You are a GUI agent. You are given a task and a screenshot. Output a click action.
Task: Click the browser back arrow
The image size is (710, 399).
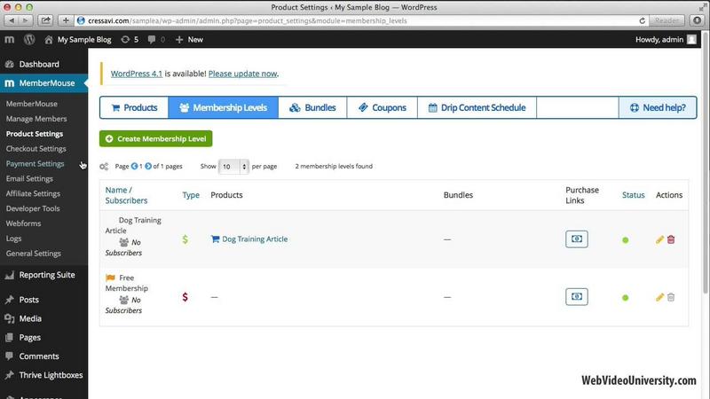tap(12, 20)
